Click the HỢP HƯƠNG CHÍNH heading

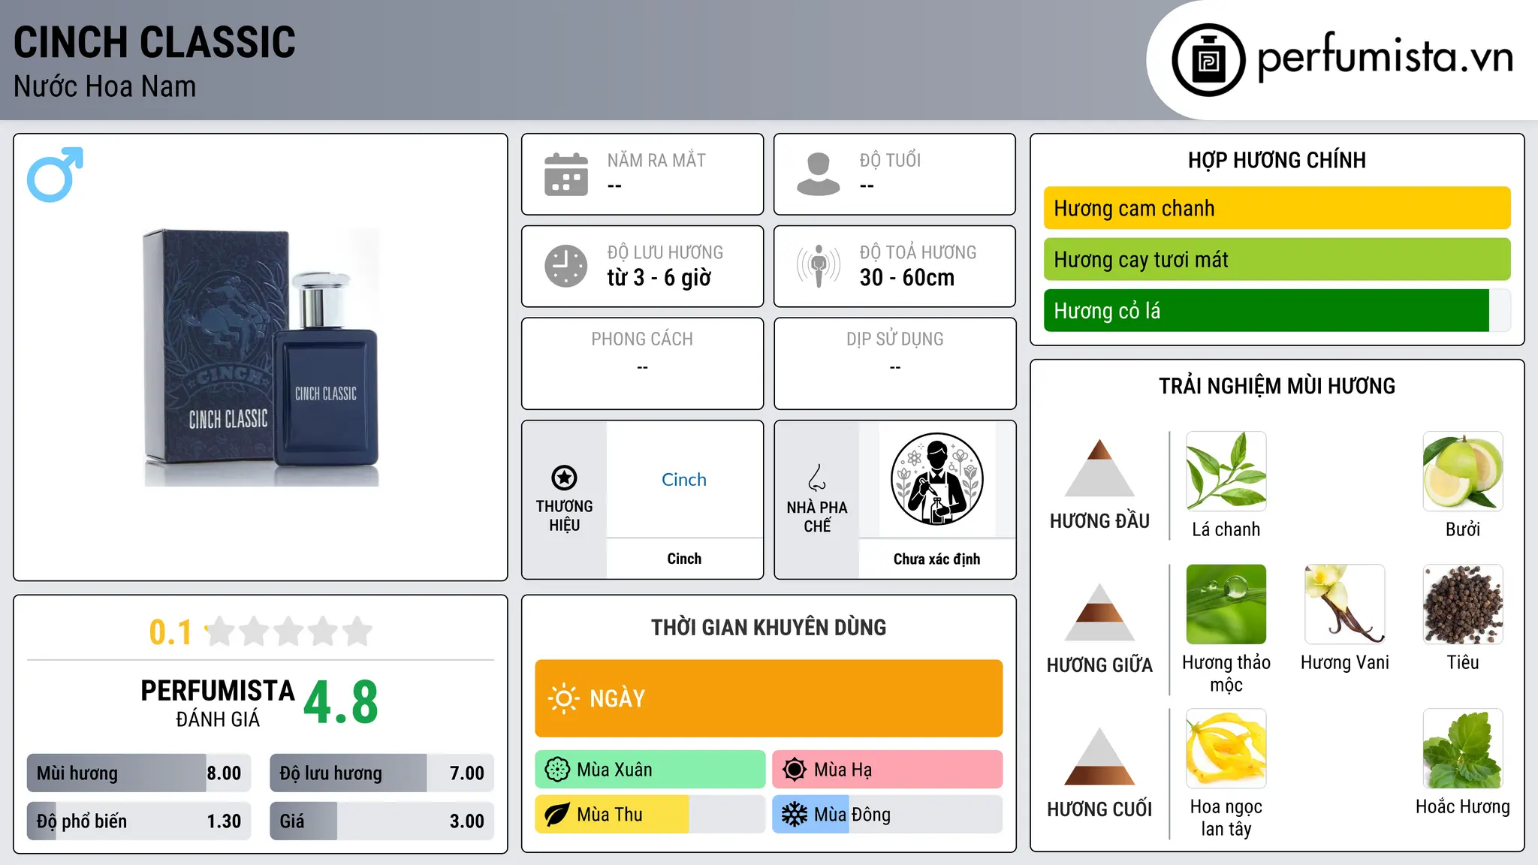tap(1277, 160)
